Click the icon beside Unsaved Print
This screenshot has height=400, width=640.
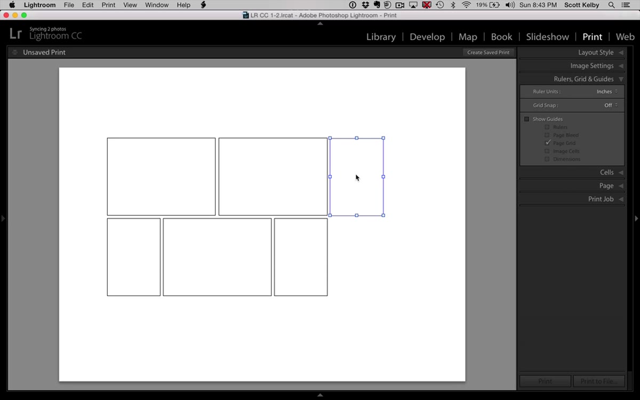click(15, 52)
